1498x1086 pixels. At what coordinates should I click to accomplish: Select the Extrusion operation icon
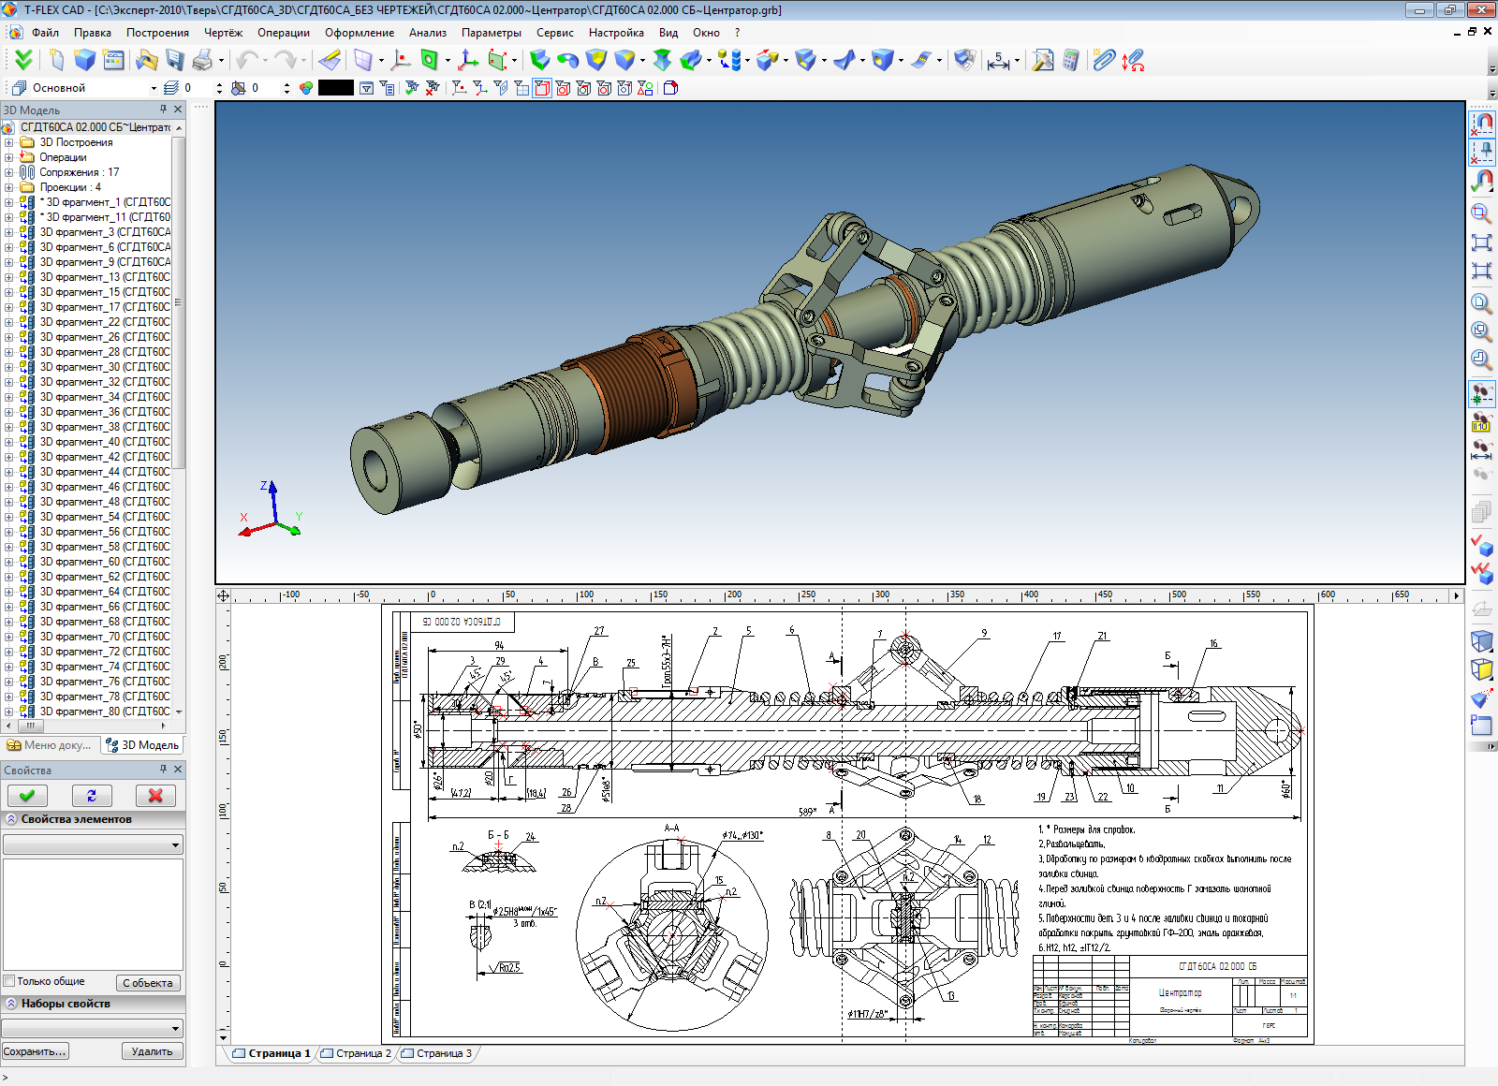click(539, 60)
